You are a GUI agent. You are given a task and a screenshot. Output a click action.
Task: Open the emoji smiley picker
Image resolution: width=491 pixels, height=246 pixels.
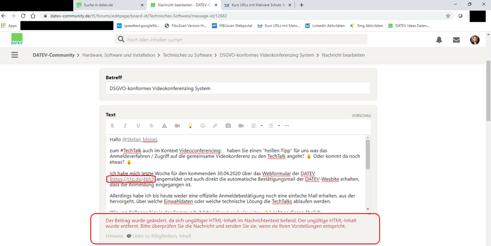point(202,126)
